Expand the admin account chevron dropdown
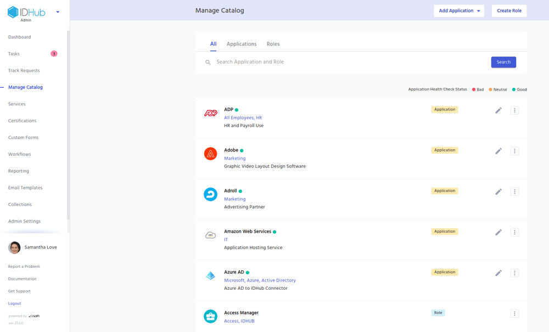The width and height of the screenshot is (549, 332). [58, 11]
